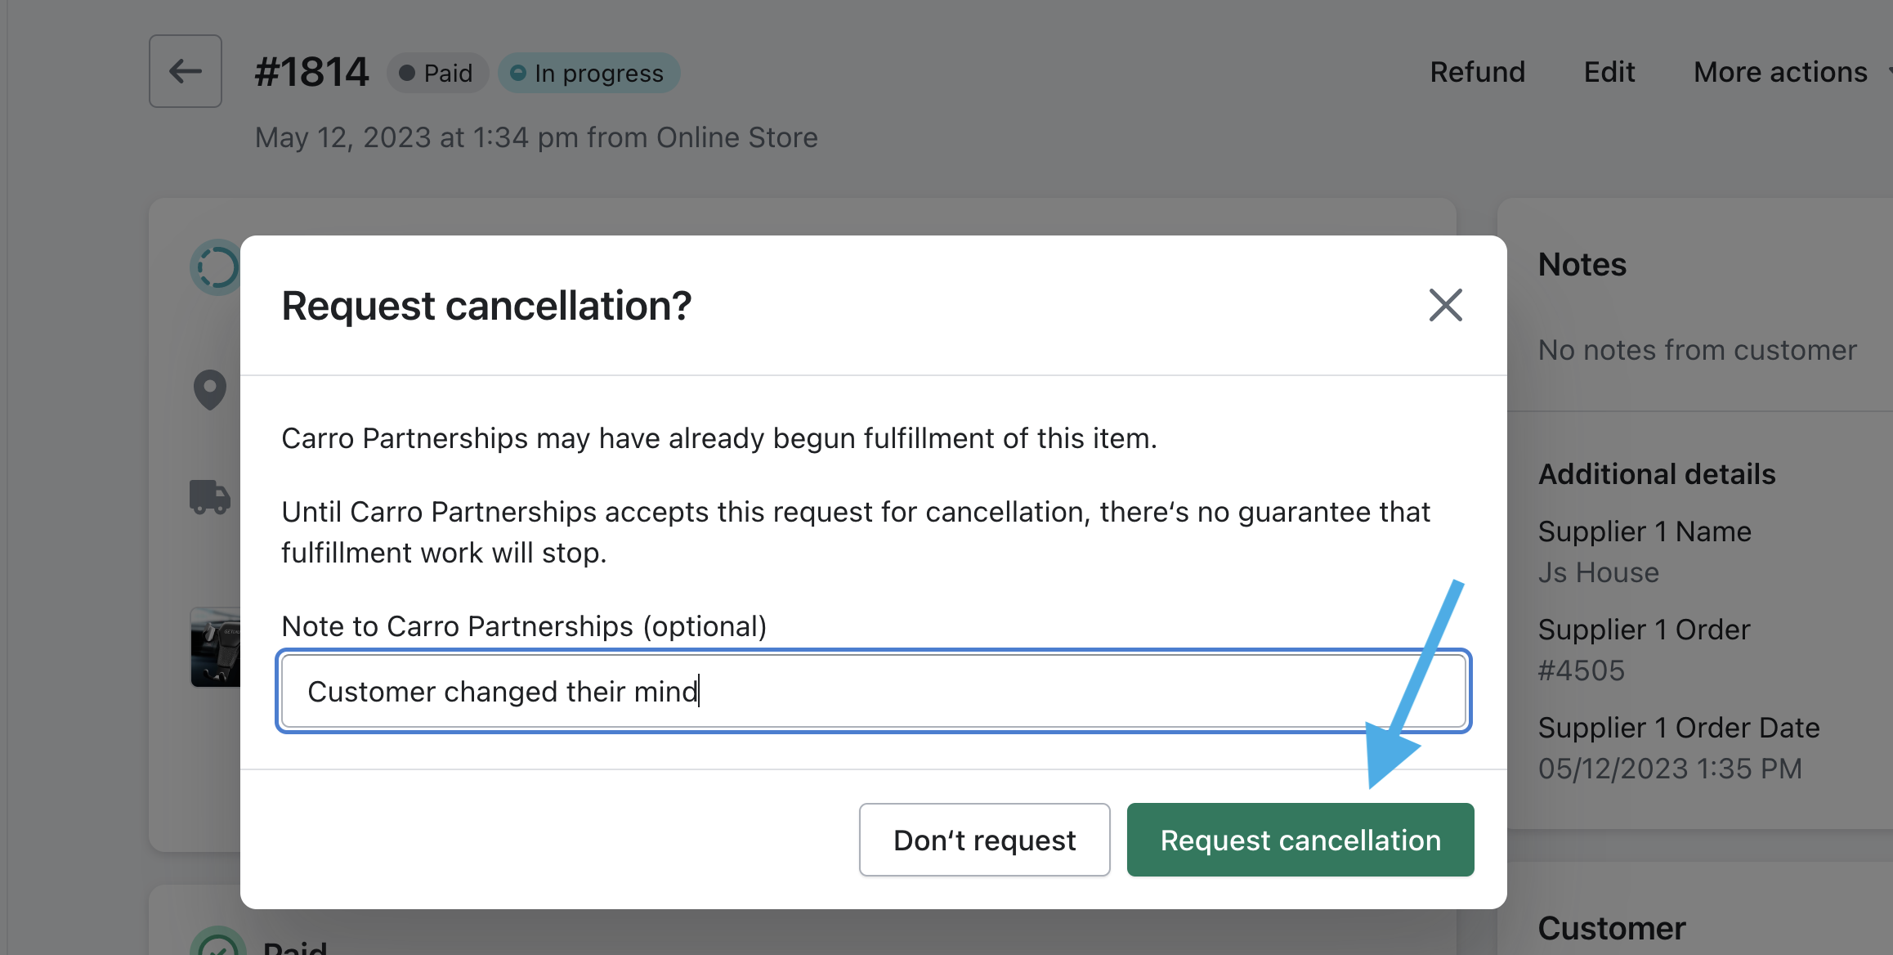
Task: Click the in-progress fulfillment circle icon
Action: pyautogui.click(x=216, y=267)
